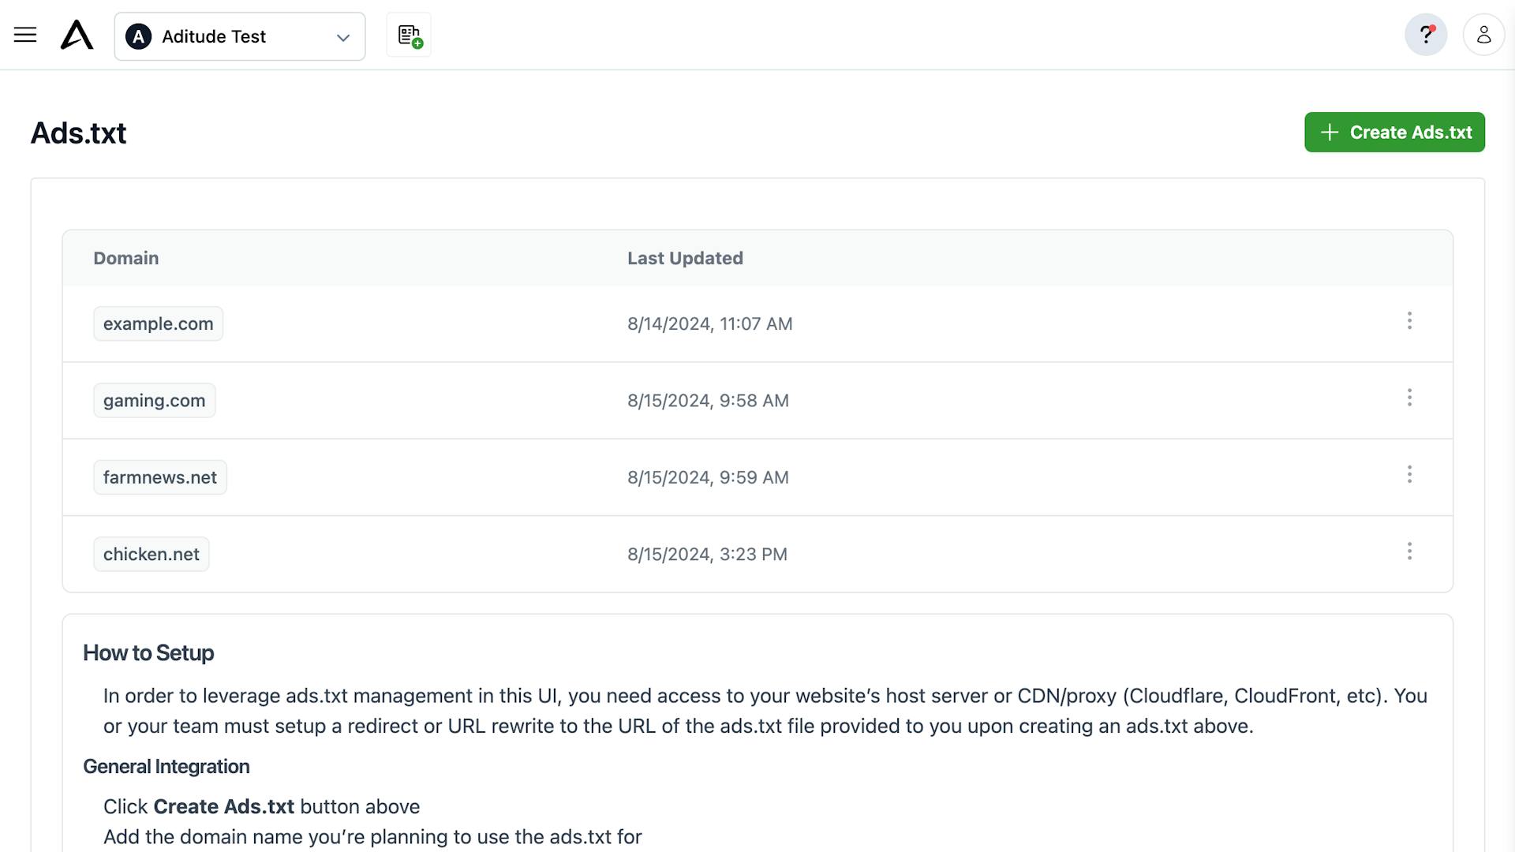Open the three-dot menu for farmnews.net

[x=1409, y=475]
